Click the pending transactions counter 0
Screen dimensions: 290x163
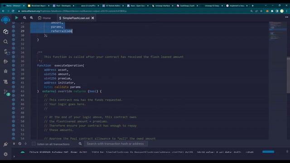pos(25,144)
